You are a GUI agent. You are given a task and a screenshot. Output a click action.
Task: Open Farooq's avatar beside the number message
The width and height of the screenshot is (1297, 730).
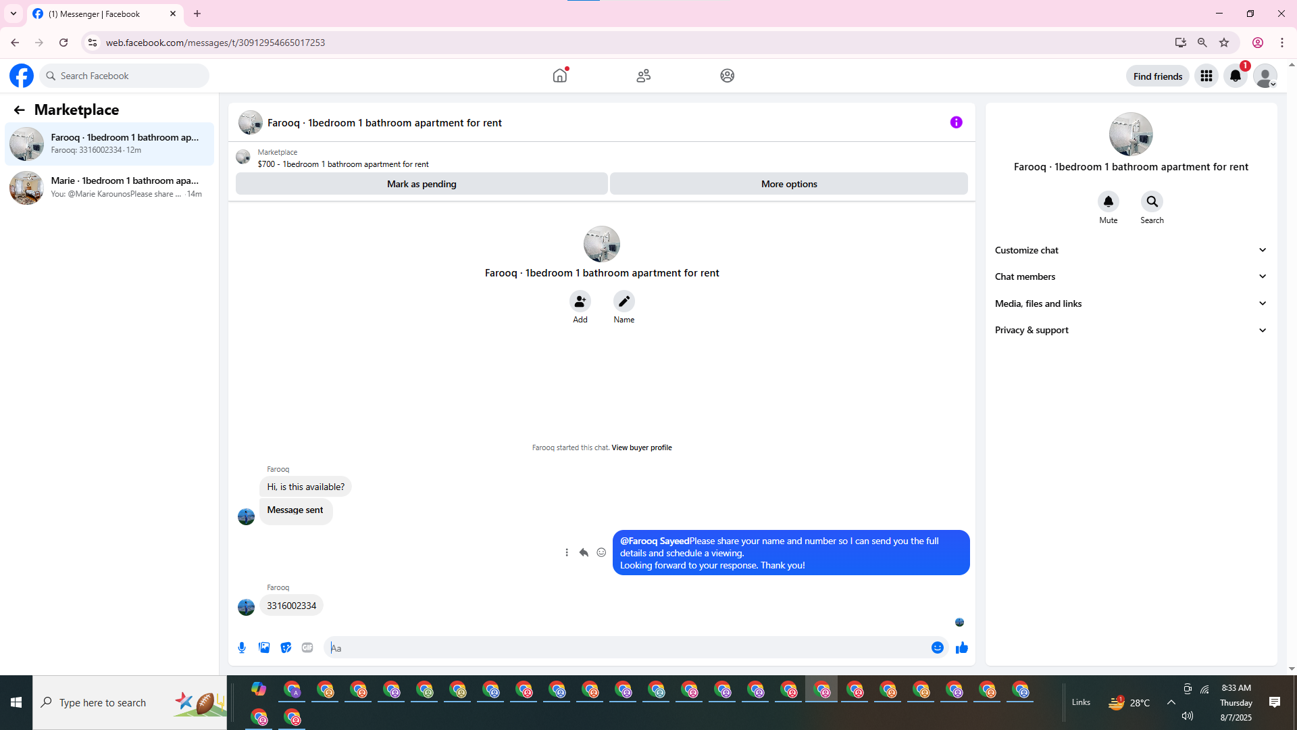coord(247,607)
